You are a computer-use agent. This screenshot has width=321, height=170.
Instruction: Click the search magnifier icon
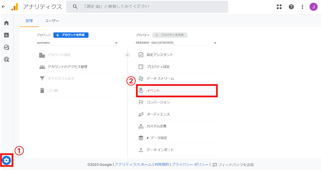click(75, 7)
